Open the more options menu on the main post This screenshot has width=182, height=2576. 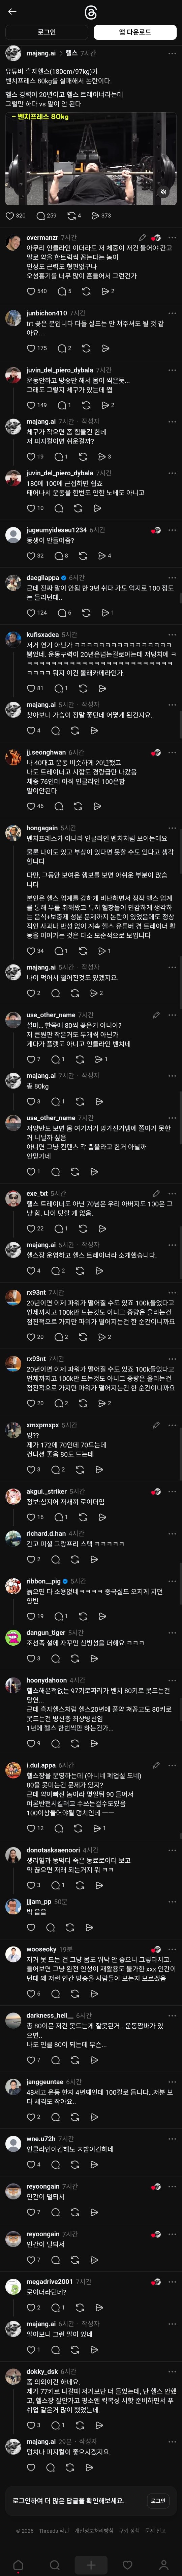click(x=171, y=53)
